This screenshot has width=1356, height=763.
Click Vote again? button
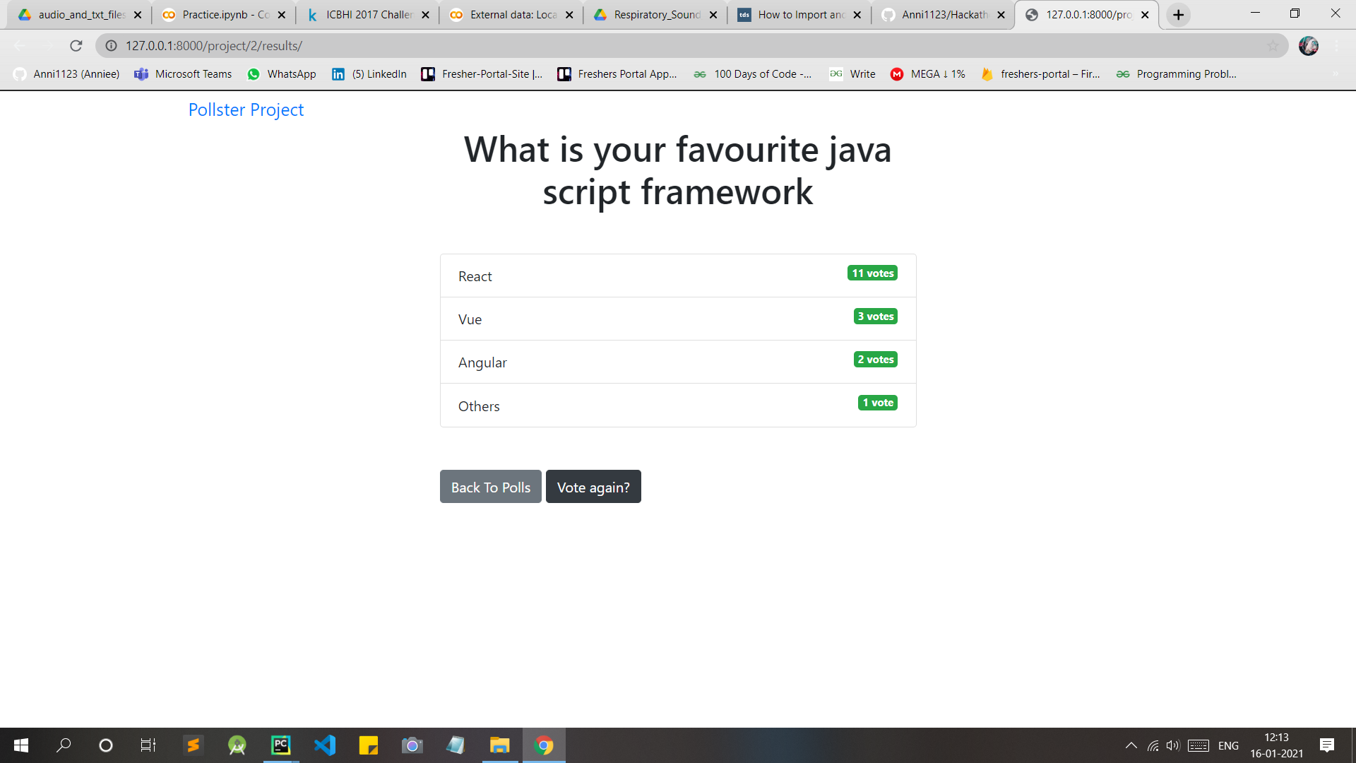593,487
